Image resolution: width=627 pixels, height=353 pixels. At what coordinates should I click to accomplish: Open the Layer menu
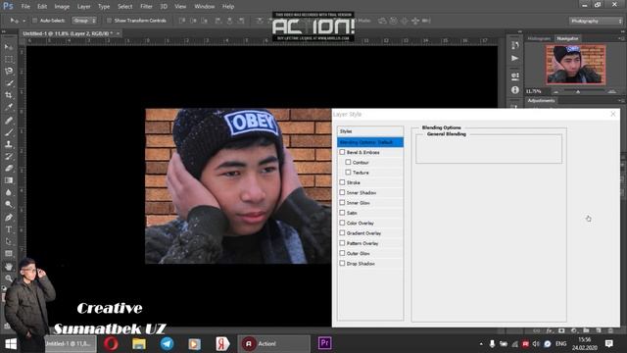pos(83,7)
